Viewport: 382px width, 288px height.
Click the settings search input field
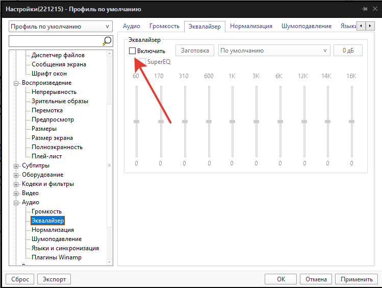click(55, 41)
